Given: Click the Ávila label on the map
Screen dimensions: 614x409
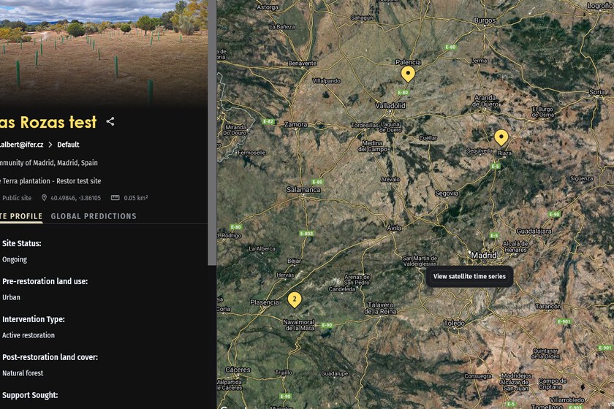Looking at the screenshot, I should [x=394, y=227].
